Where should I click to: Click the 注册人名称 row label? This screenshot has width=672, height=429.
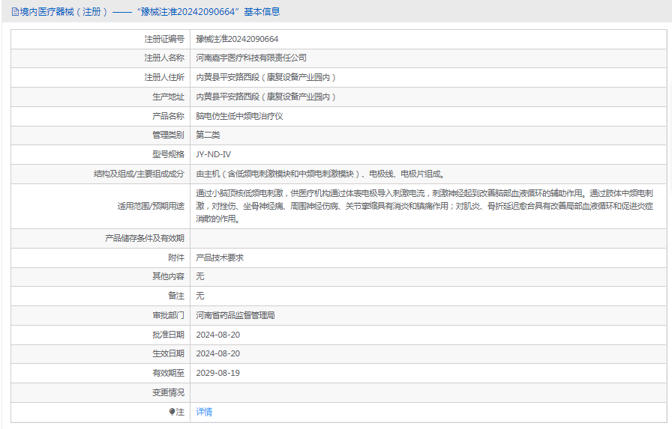[164, 58]
